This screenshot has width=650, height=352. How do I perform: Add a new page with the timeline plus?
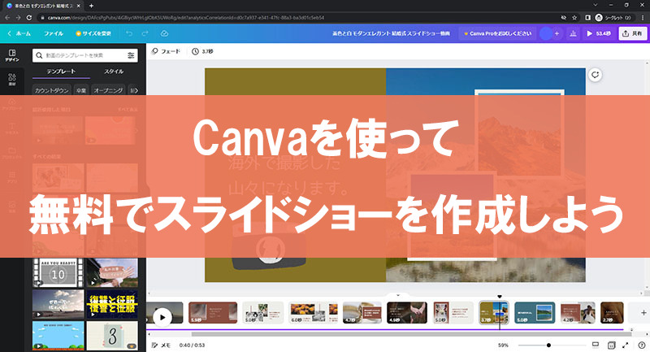(643, 313)
